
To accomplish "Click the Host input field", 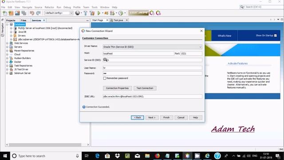I will 138,53.
